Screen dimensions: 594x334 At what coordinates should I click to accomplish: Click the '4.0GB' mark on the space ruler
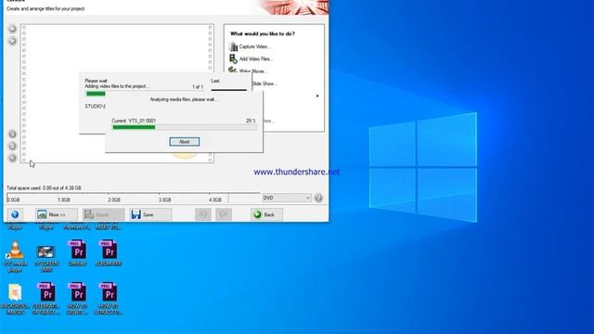(214, 199)
